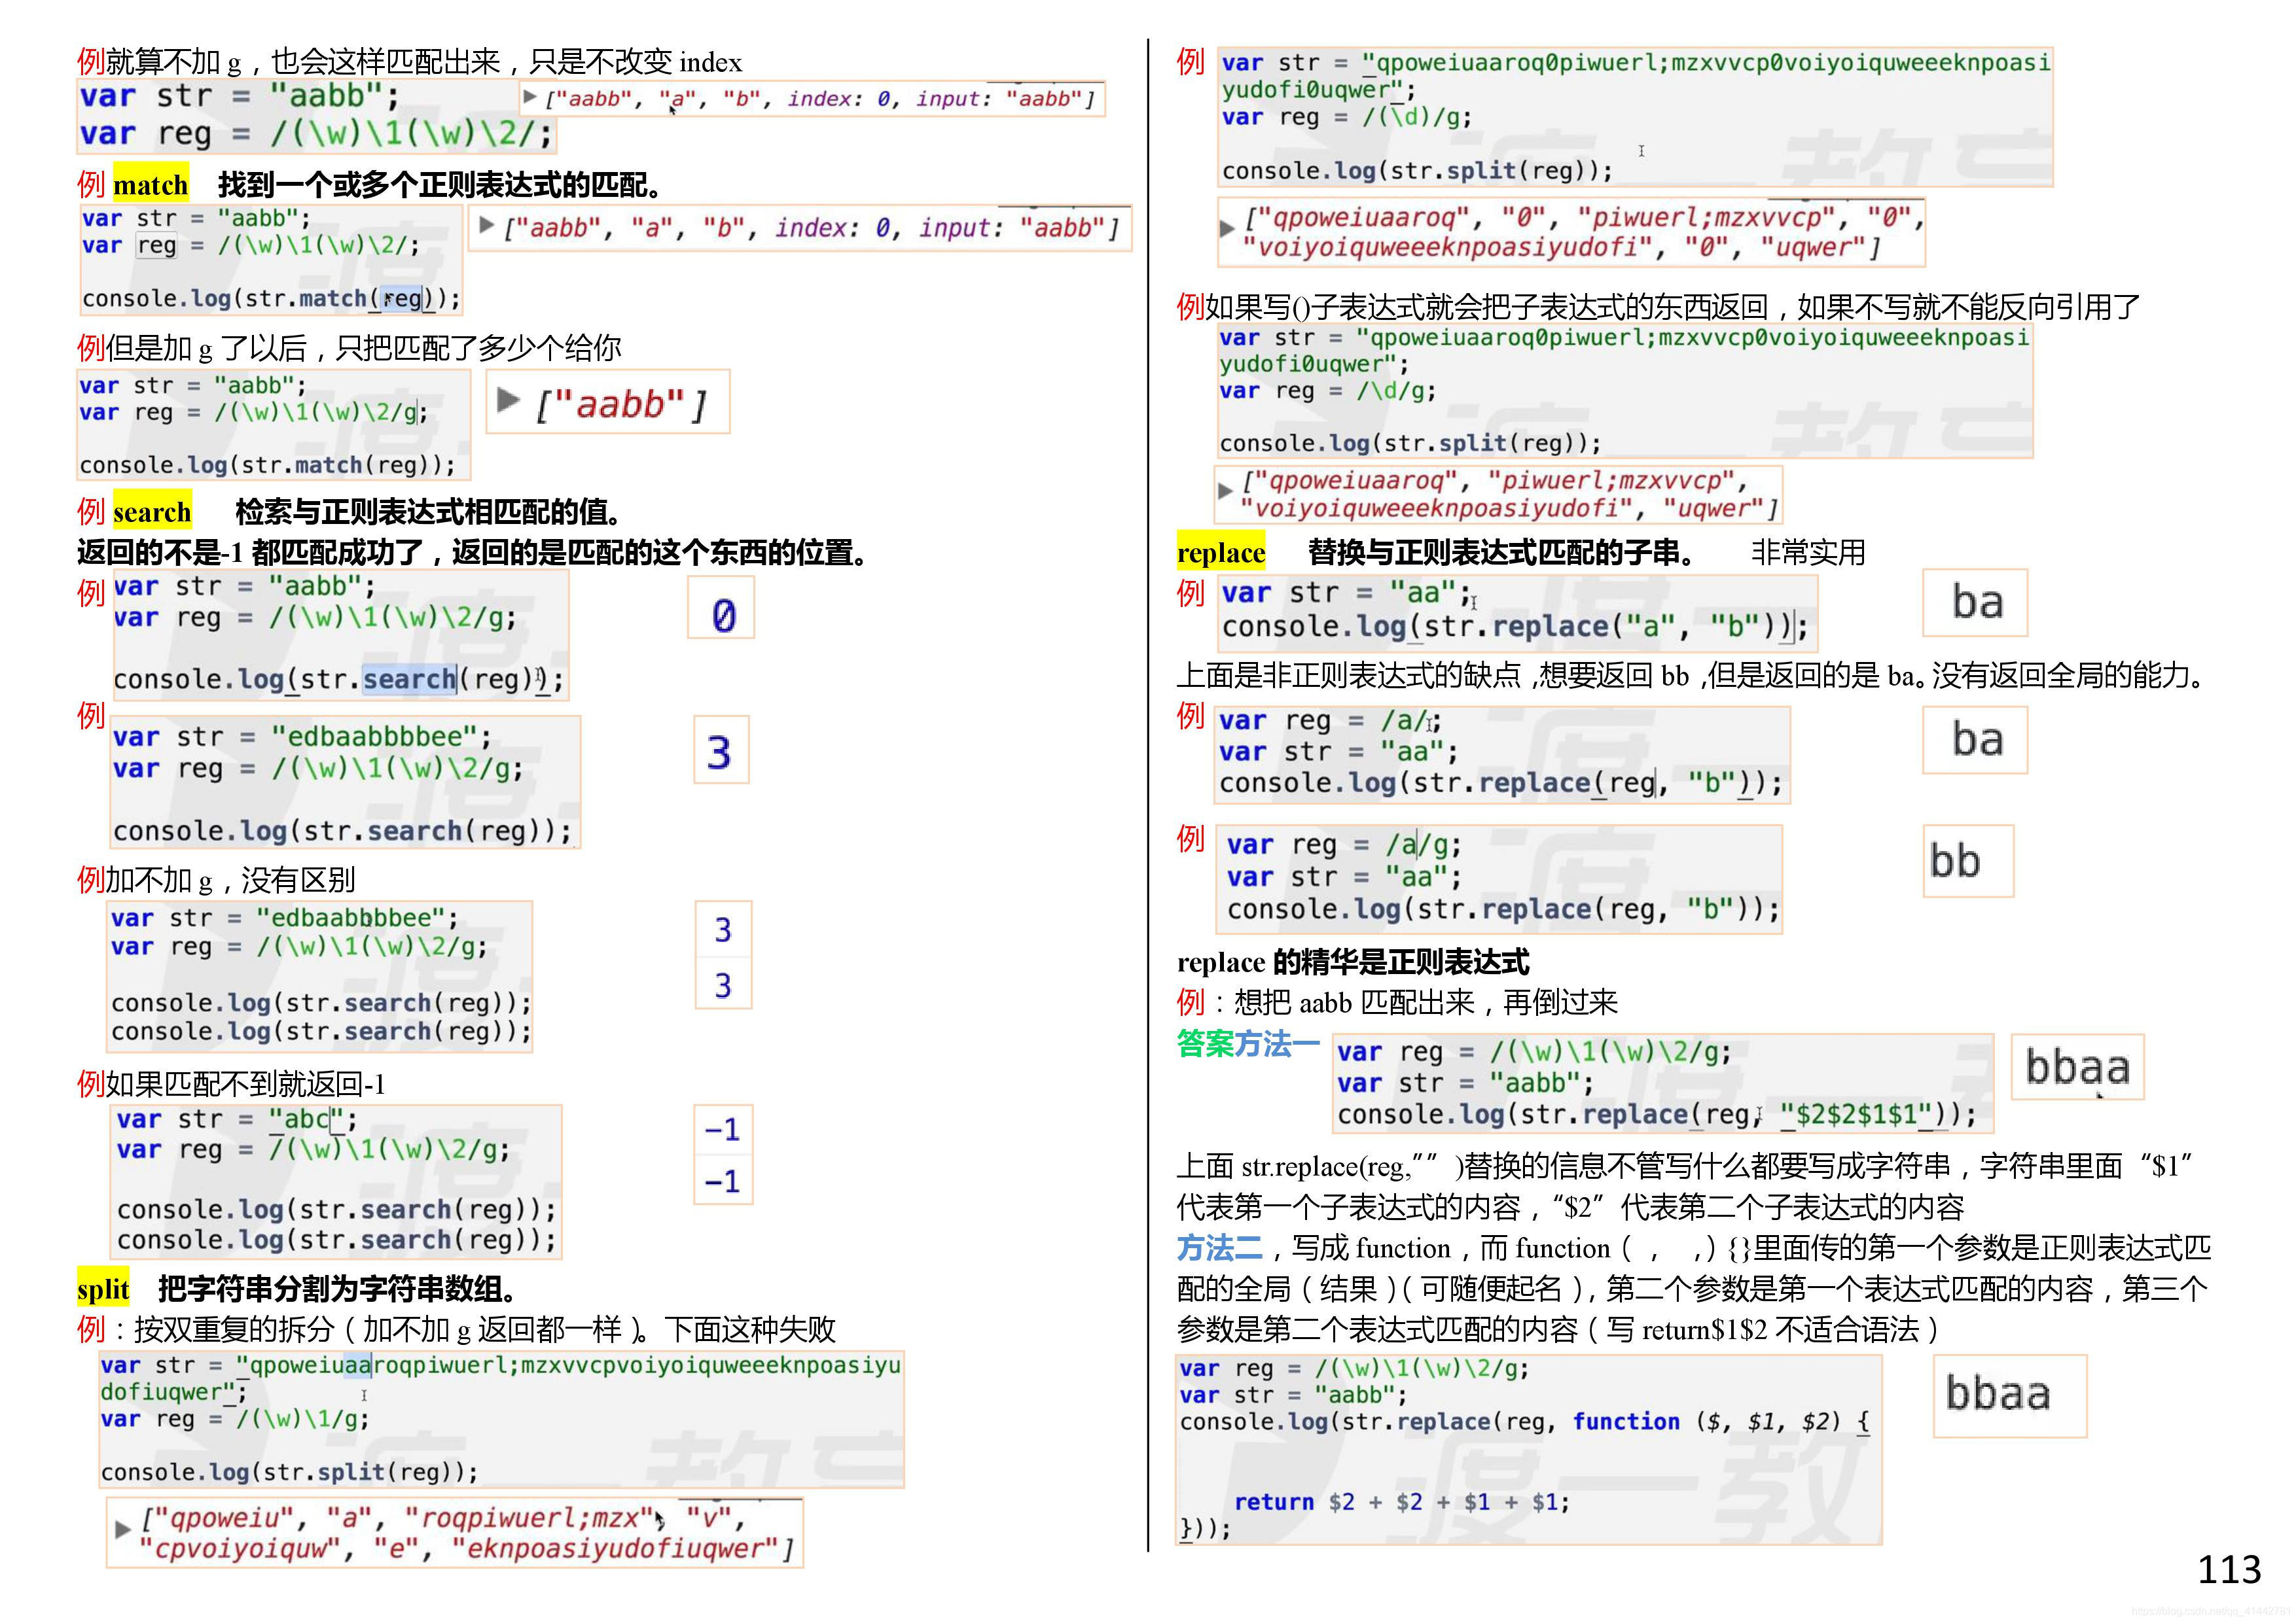The height and width of the screenshot is (1623, 2296).
Task: Click the highlighted "split" keyword
Action: click(x=103, y=1288)
